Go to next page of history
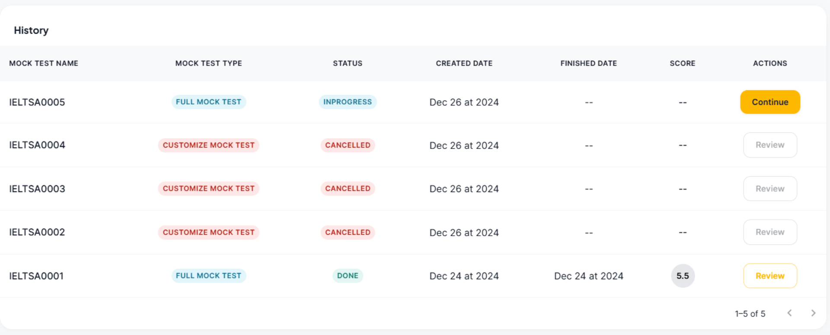This screenshot has height=335, width=830. (x=813, y=313)
